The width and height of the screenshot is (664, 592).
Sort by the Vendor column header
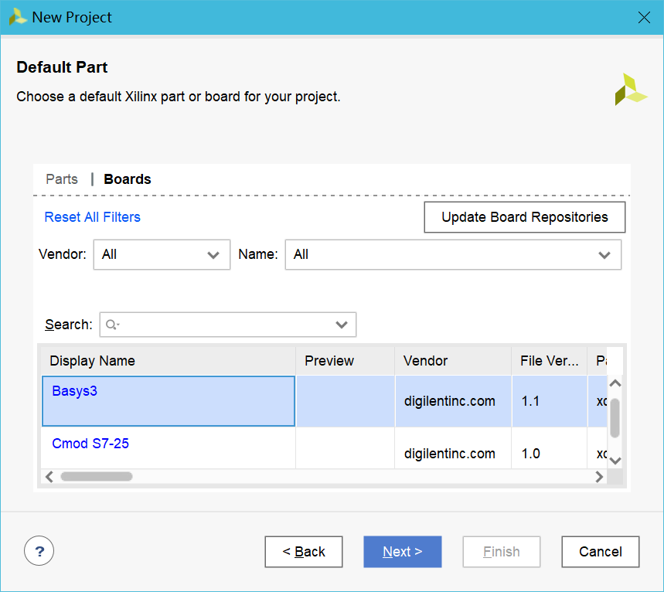(453, 361)
